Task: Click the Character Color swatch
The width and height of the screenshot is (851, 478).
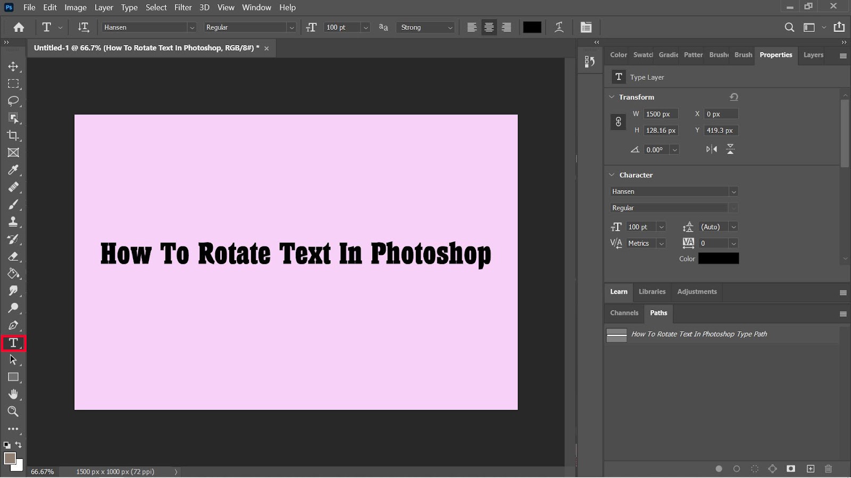Action: tap(718, 259)
